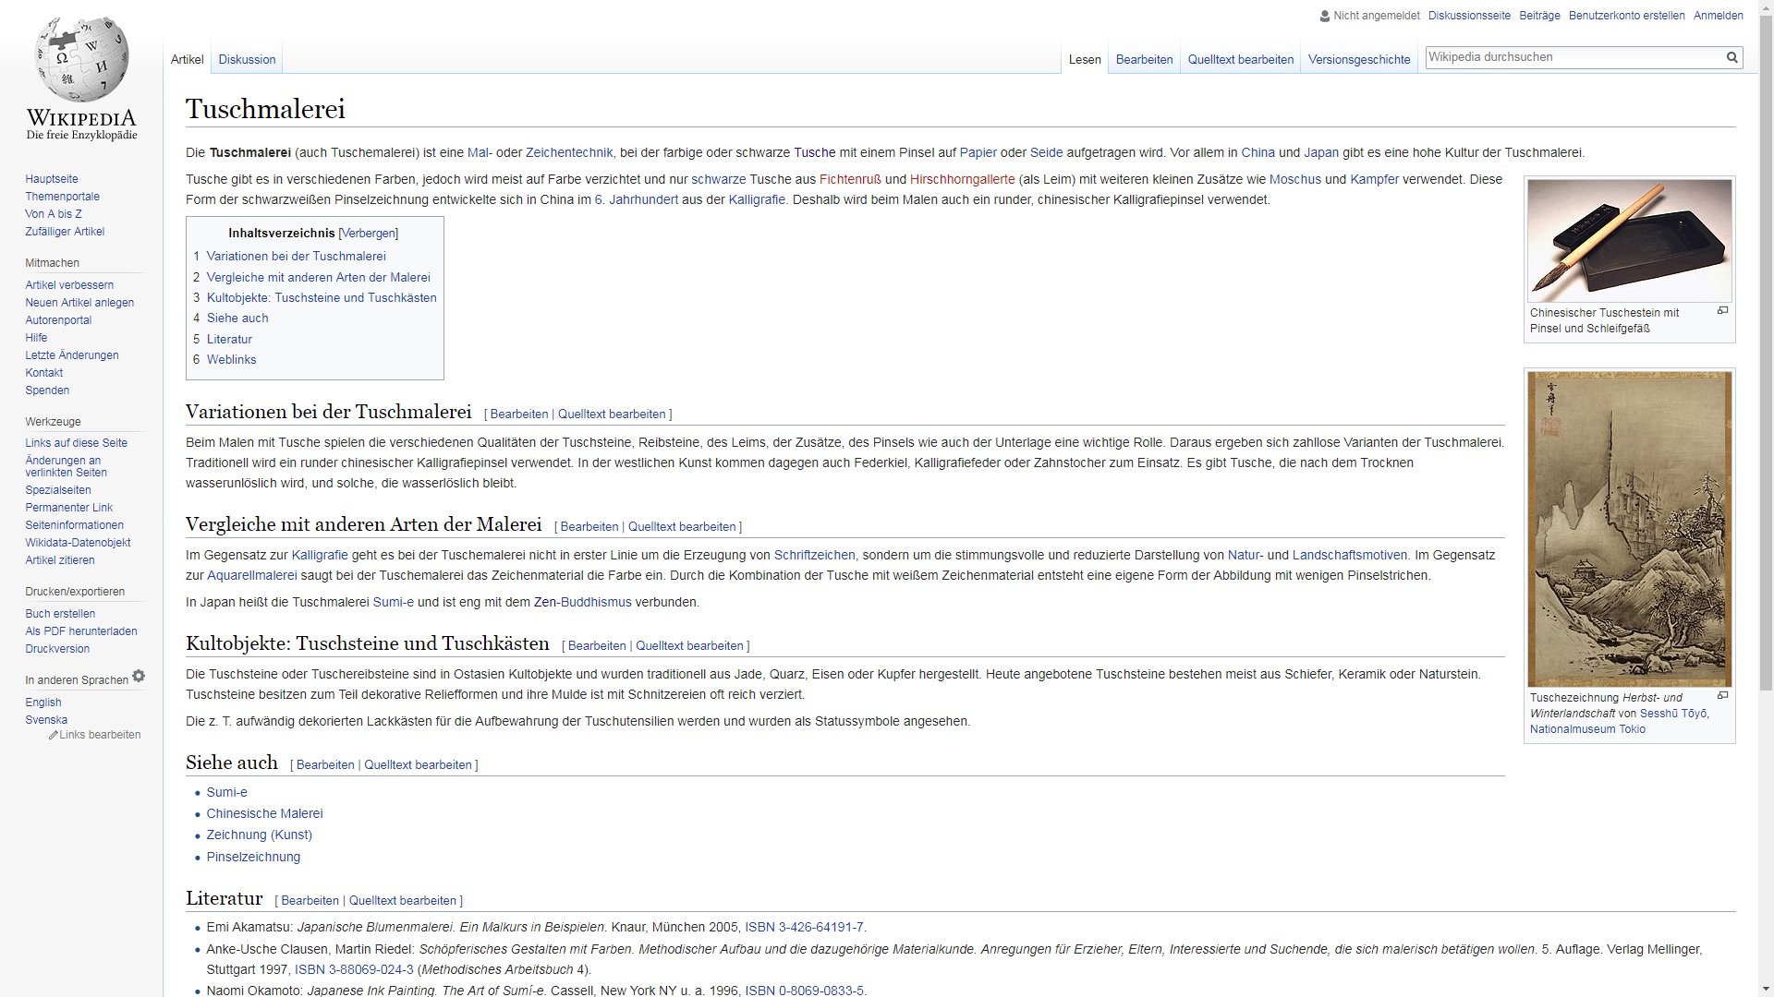Click the user icon beside Nicht angemeldet

pos(1325,16)
